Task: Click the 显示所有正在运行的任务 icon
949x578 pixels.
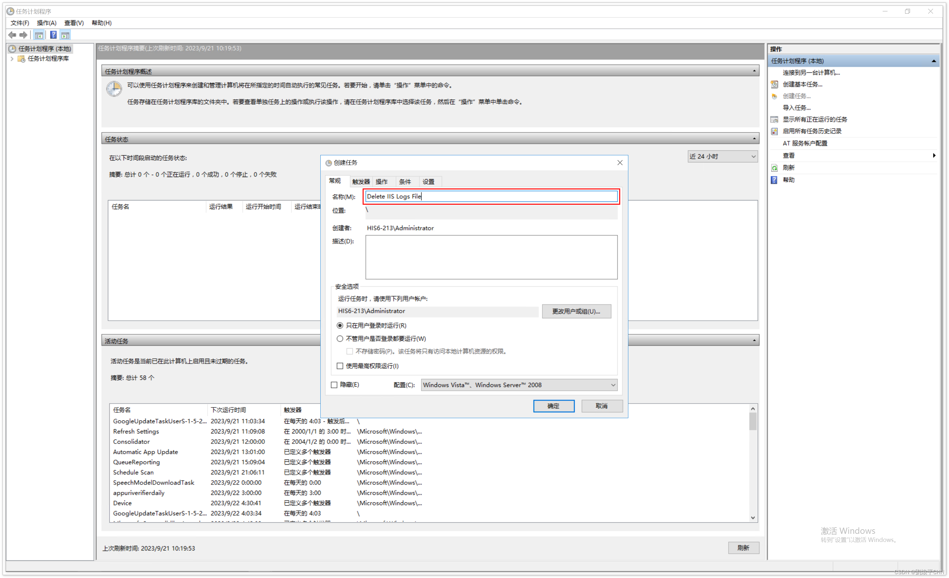Action: [x=774, y=120]
